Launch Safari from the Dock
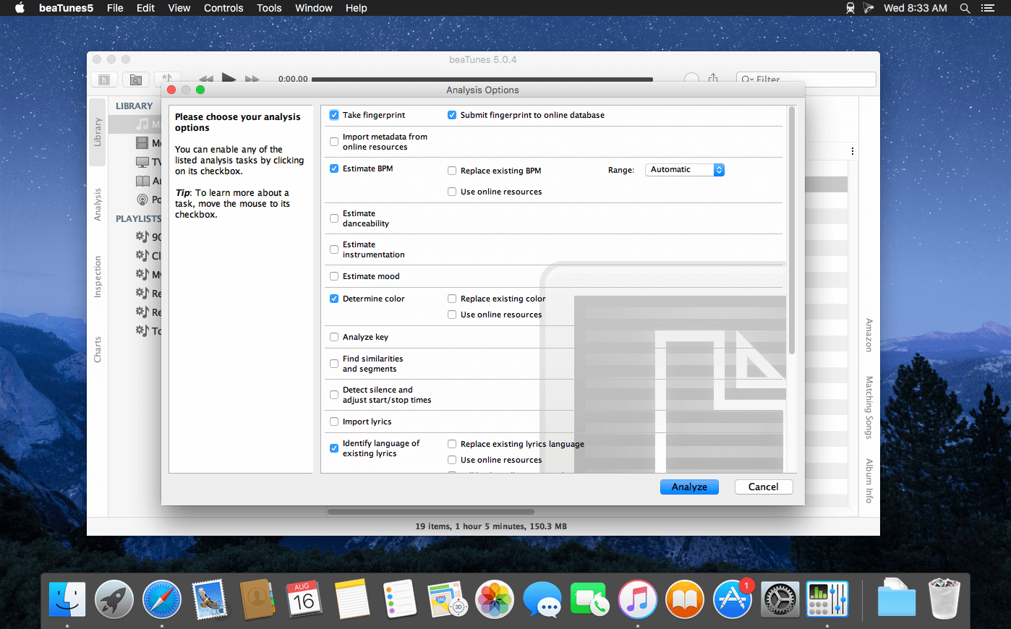The width and height of the screenshot is (1011, 629). (x=162, y=599)
